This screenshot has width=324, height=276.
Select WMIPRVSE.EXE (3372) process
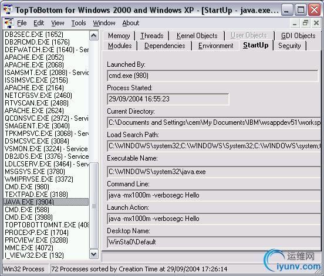(39, 179)
